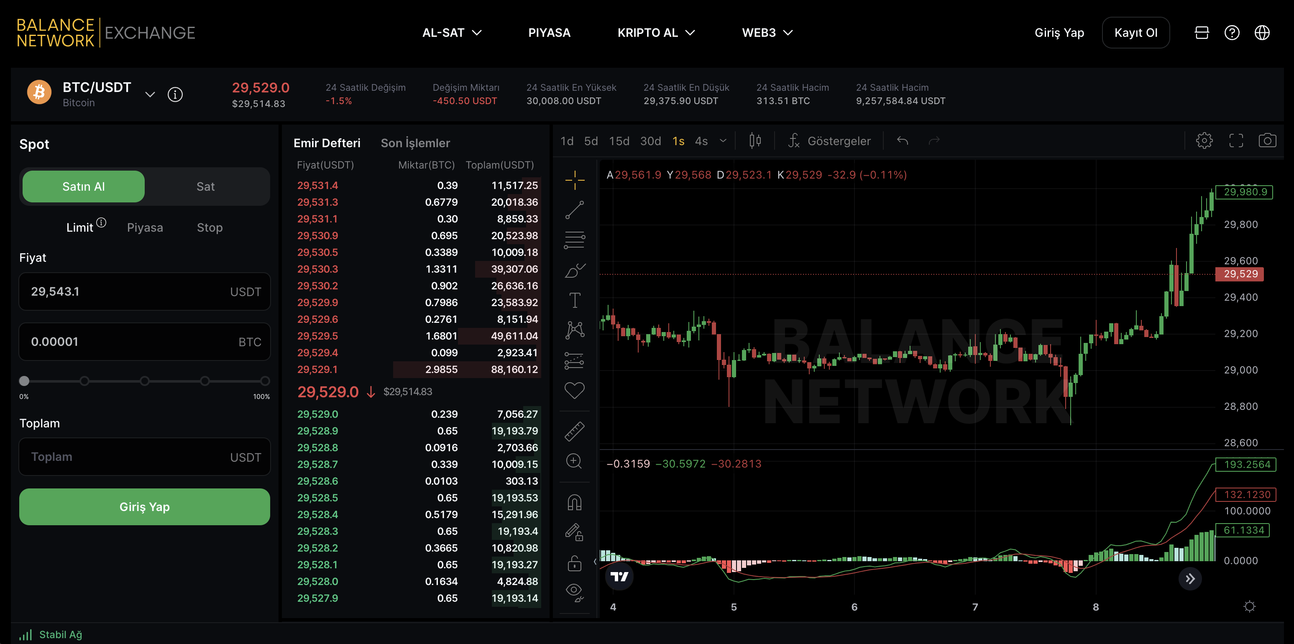Activate the magnet snap mode icon
Viewport: 1294px width, 644px height.
(574, 502)
